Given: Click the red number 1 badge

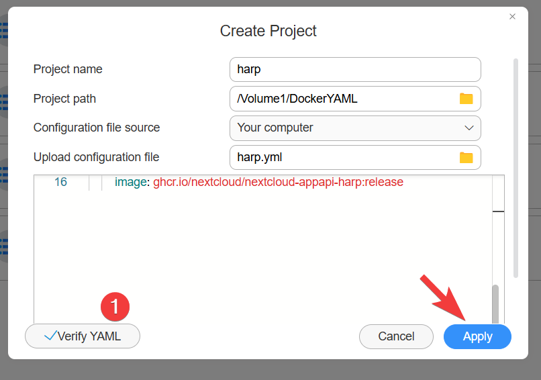Looking at the screenshot, I should (x=115, y=307).
